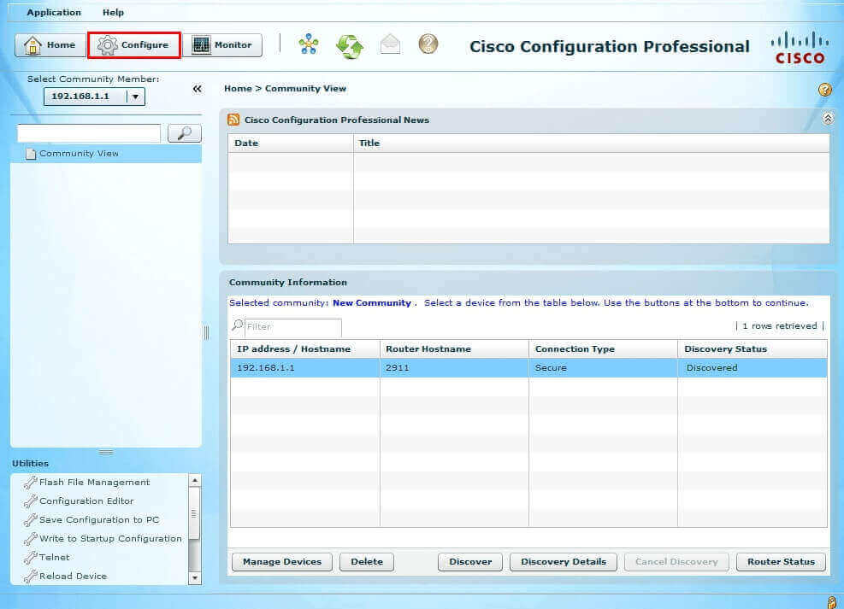Go to the Home toolbar button

[x=50, y=45]
